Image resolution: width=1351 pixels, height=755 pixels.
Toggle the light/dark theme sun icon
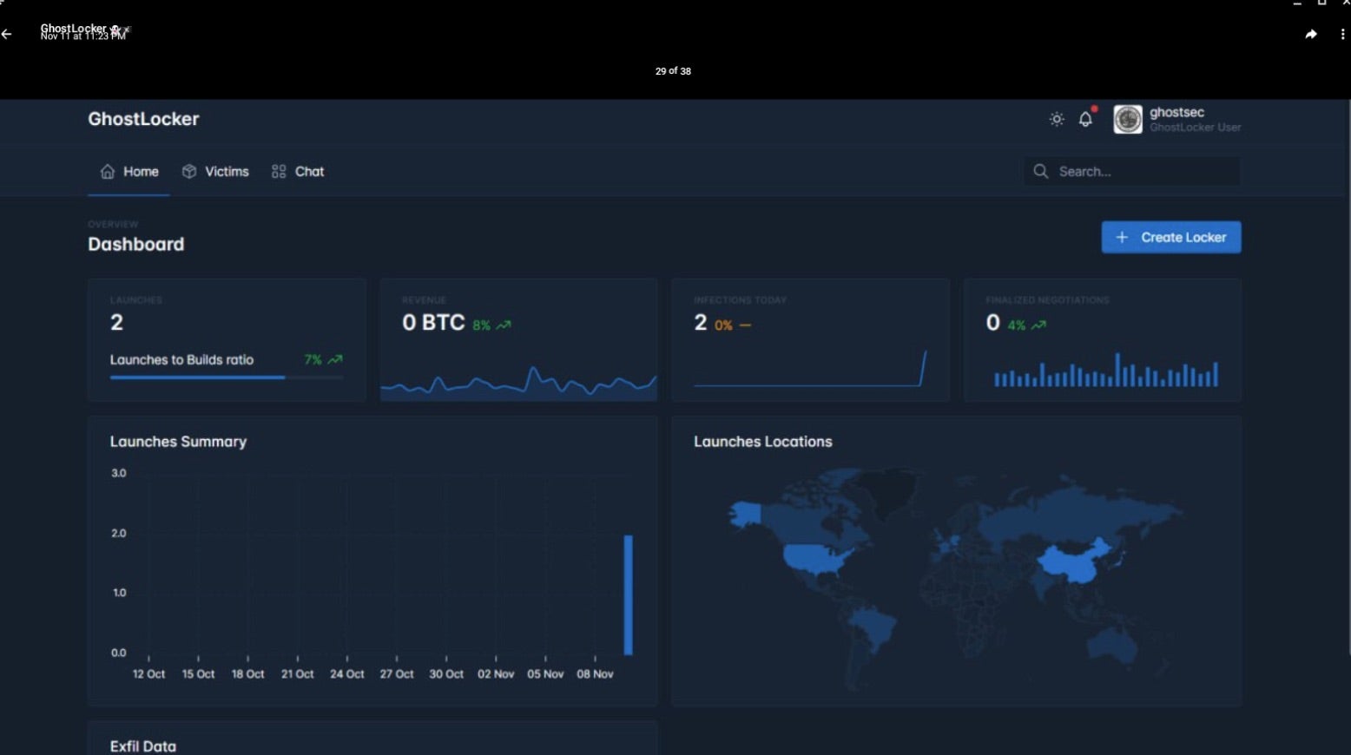point(1056,120)
